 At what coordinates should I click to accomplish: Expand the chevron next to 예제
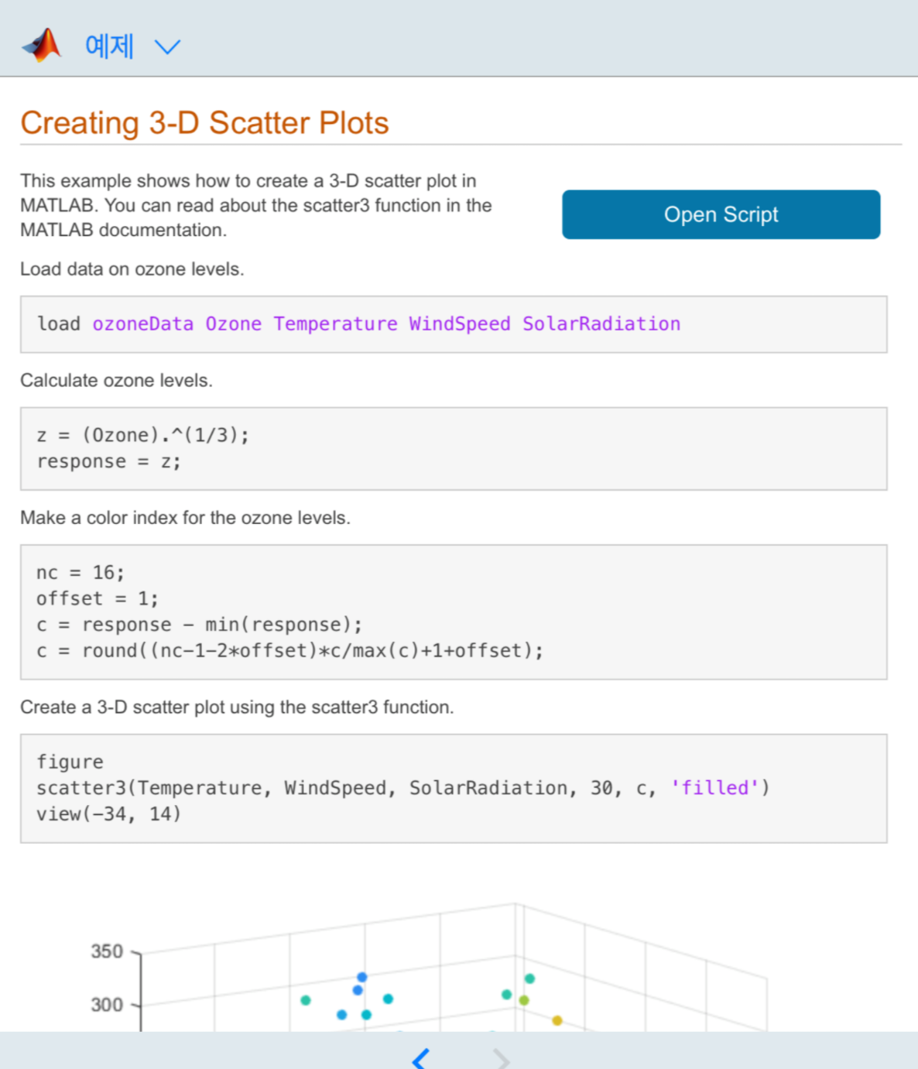tap(167, 47)
